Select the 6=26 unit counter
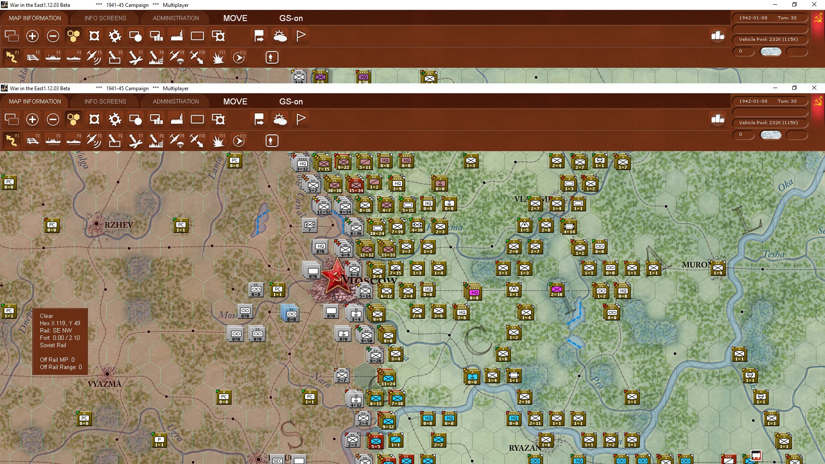 pos(375,355)
